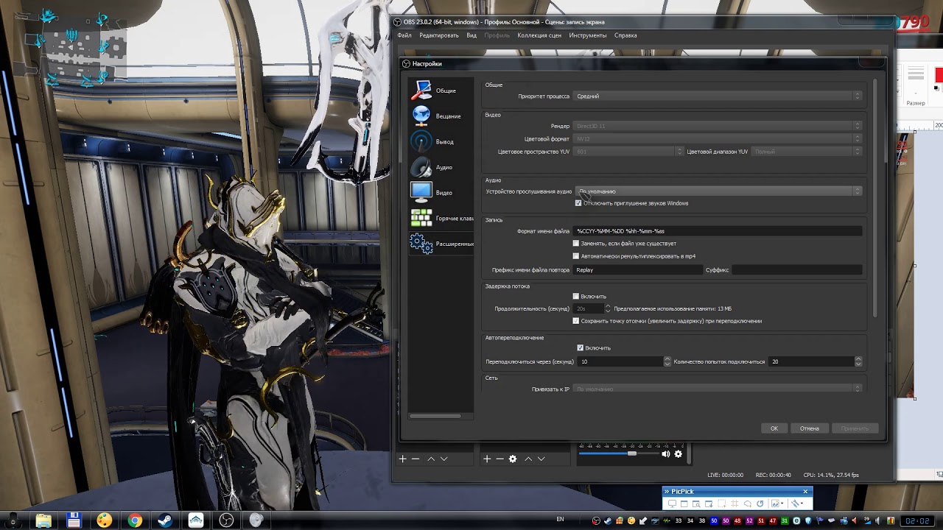The image size is (943, 530).
Task: Open source properties gear in sources panel
Action: [x=513, y=459]
